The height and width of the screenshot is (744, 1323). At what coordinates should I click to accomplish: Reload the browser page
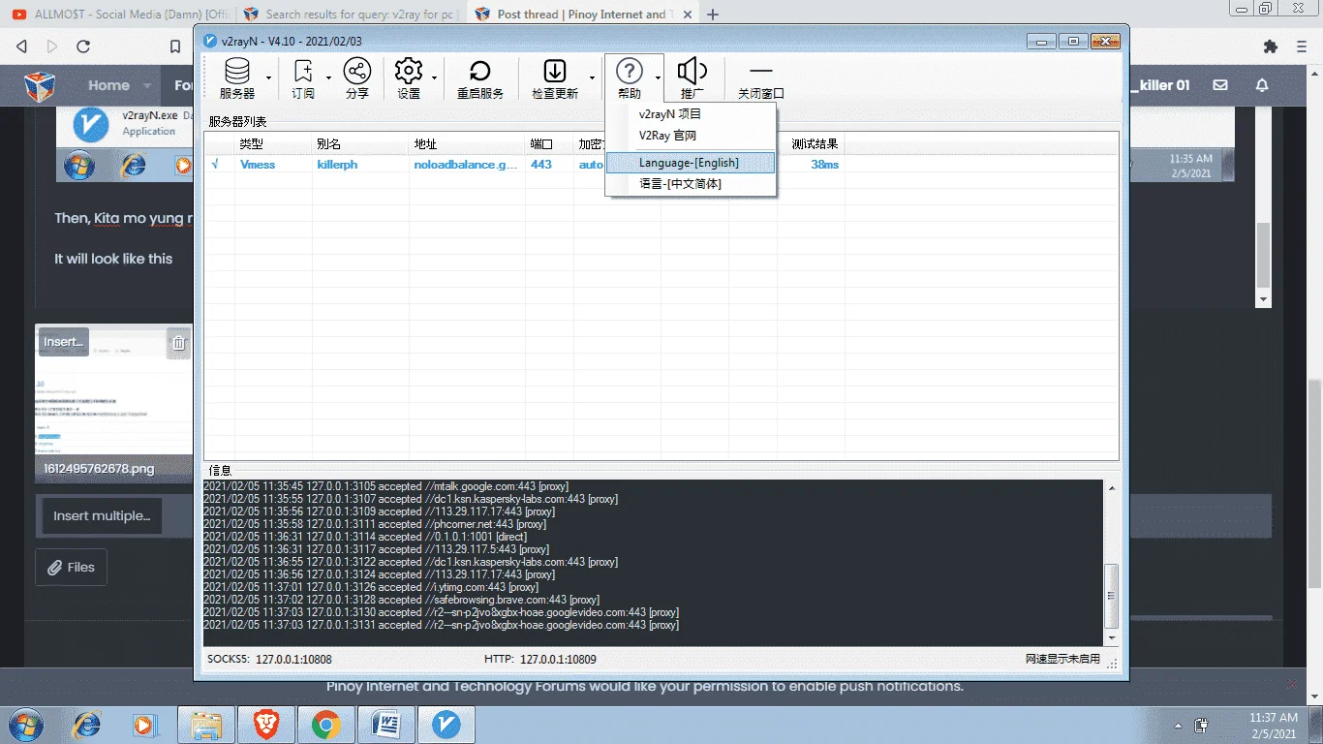click(83, 46)
